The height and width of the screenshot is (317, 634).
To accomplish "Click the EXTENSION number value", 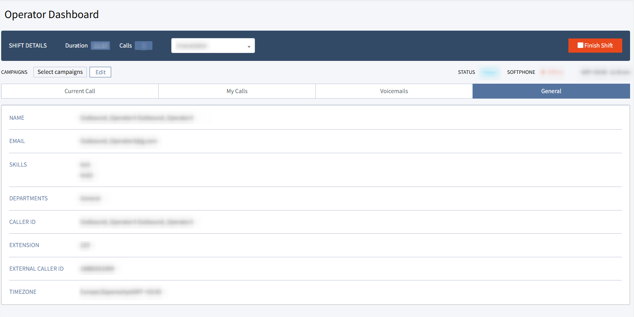I will [x=85, y=245].
